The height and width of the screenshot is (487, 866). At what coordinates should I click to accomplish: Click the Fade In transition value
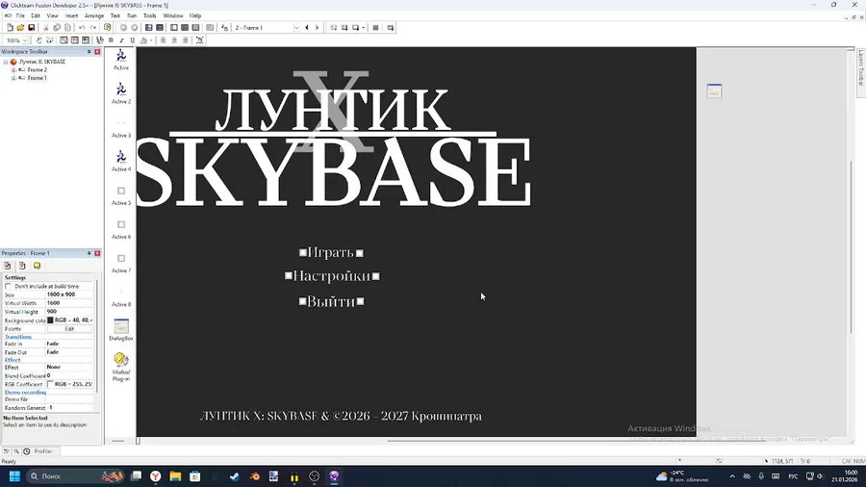69,344
